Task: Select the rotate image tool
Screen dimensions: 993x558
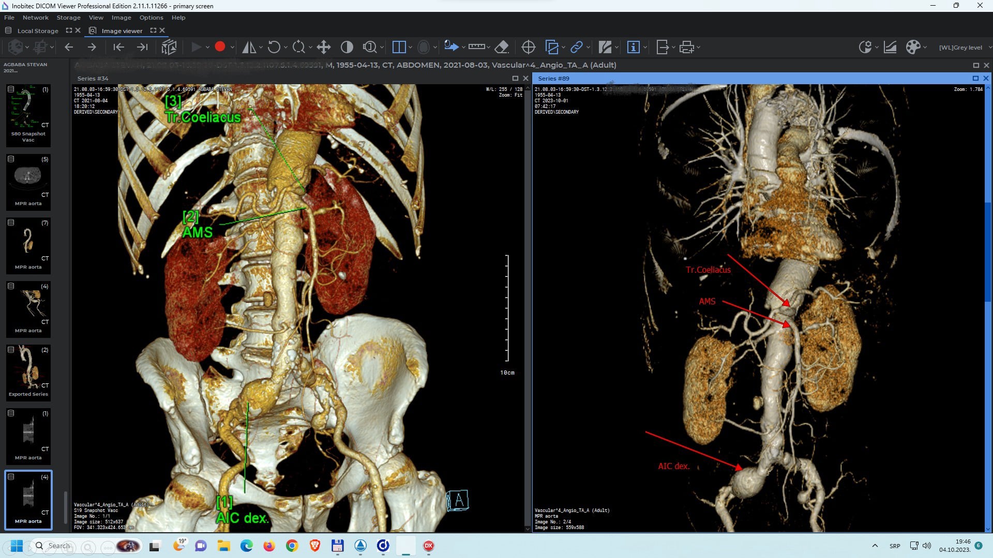Action: coord(274,47)
